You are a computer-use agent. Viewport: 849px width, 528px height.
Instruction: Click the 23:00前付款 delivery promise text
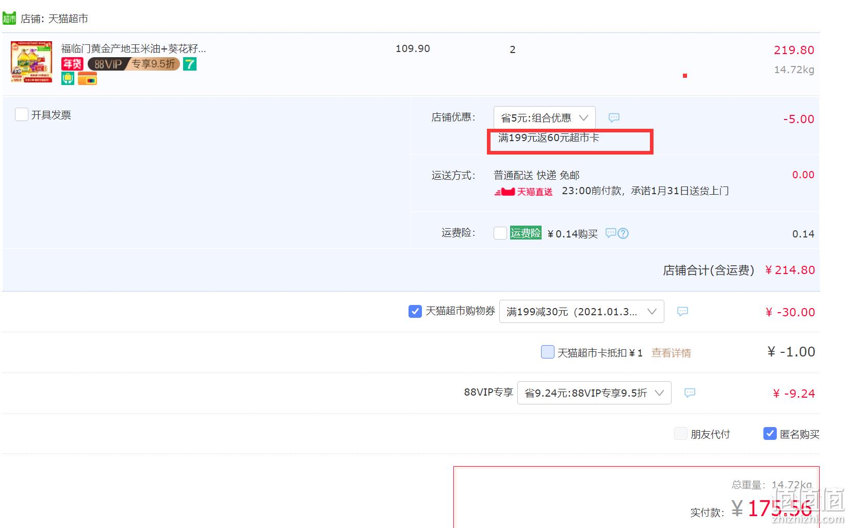[x=645, y=191]
